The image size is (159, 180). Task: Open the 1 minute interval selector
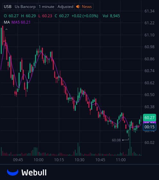(46, 7)
